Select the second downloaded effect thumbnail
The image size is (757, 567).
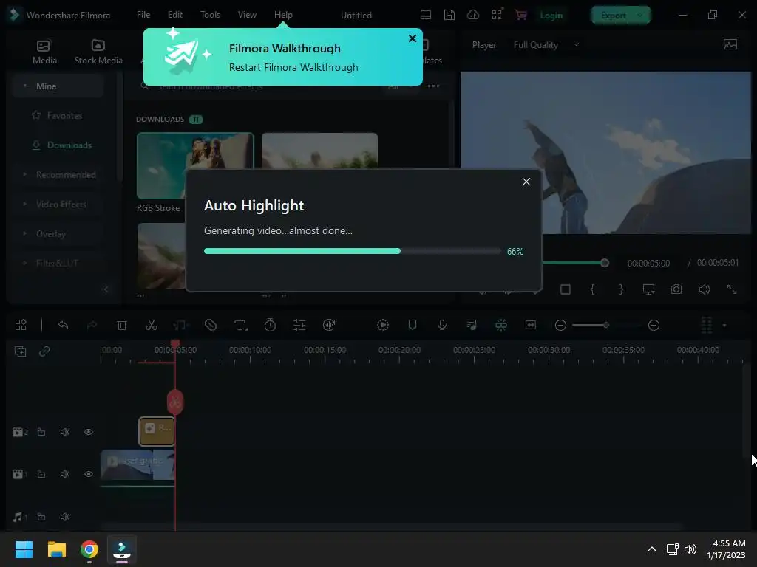pyautogui.click(x=319, y=151)
